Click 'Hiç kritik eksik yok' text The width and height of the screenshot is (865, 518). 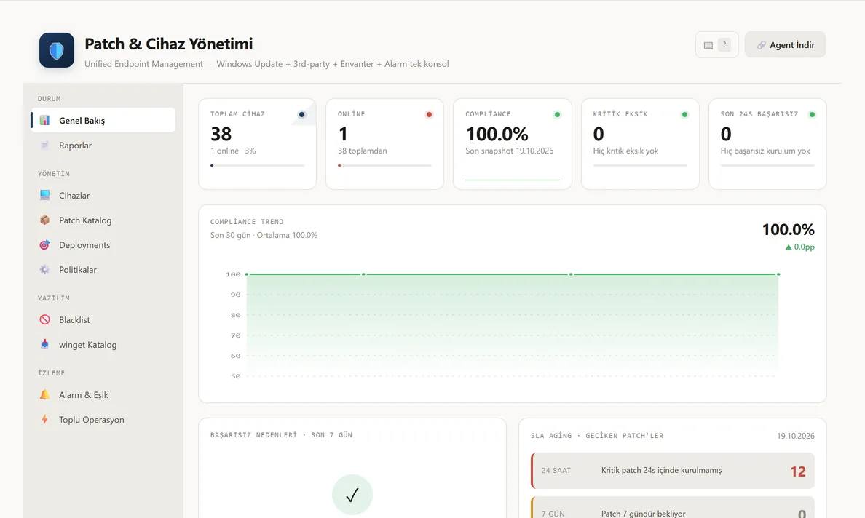pos(625,151)
